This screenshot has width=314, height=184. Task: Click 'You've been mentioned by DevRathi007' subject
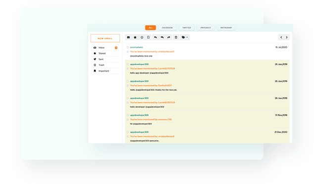tap(151, 86)
